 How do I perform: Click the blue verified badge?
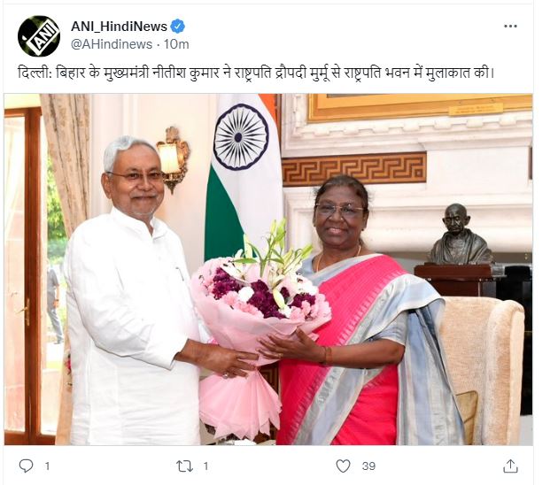[177, 27]
